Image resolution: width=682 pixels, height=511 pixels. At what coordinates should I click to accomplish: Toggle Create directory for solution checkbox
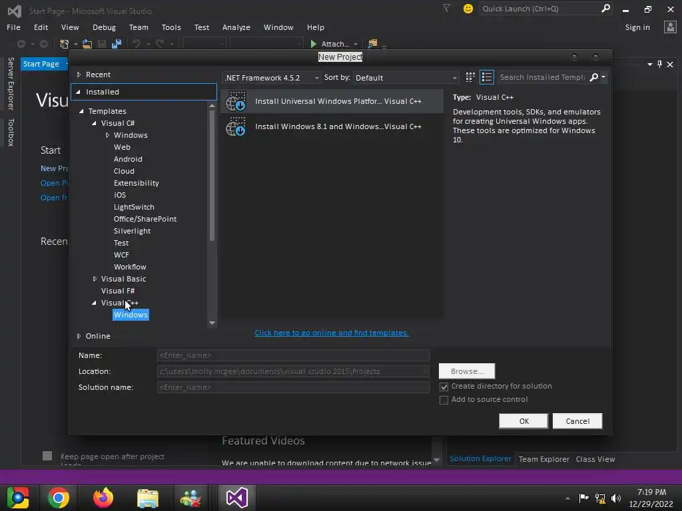pyautogui.click(x=444, y=387)
